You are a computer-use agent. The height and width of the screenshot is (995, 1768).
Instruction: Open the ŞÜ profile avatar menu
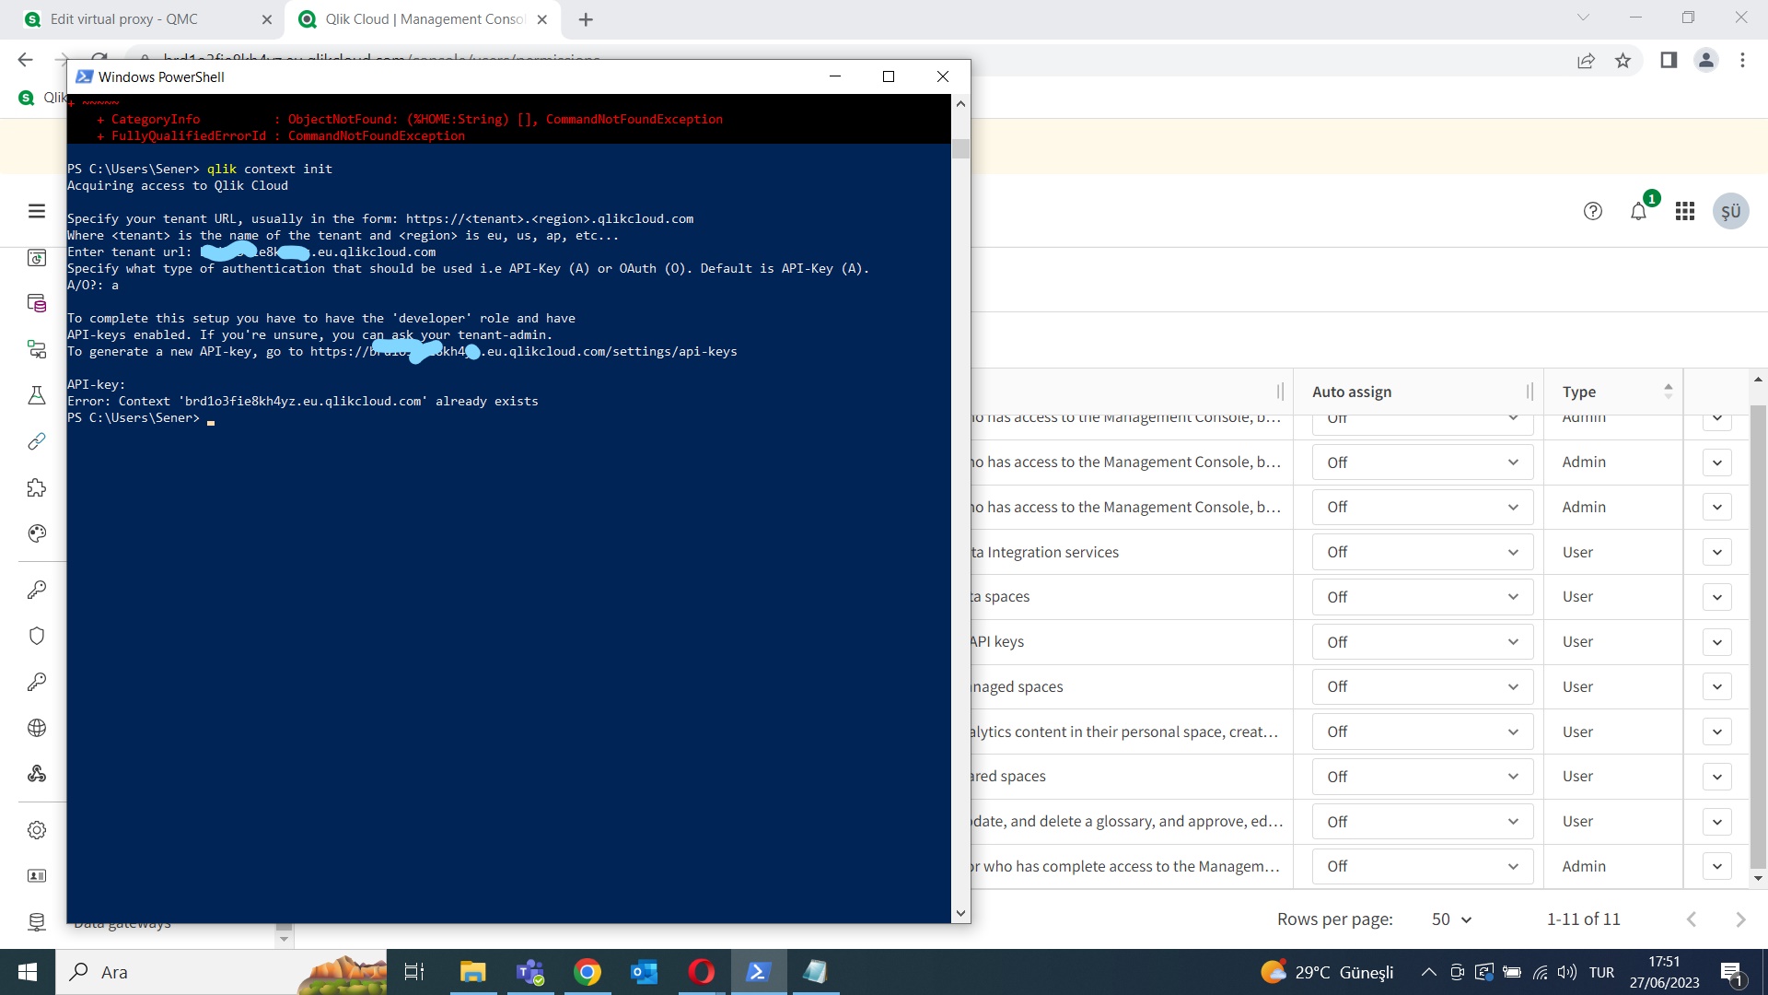coord(1730,211)
